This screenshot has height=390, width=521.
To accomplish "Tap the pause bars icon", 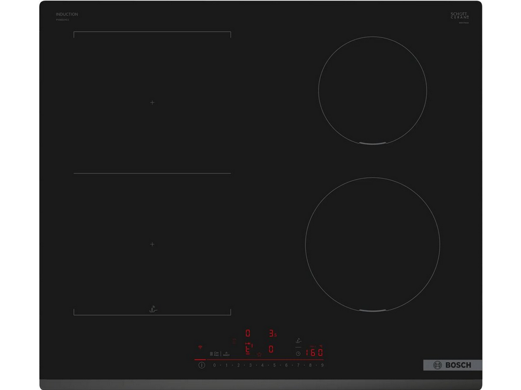I will tap(211, 354).
